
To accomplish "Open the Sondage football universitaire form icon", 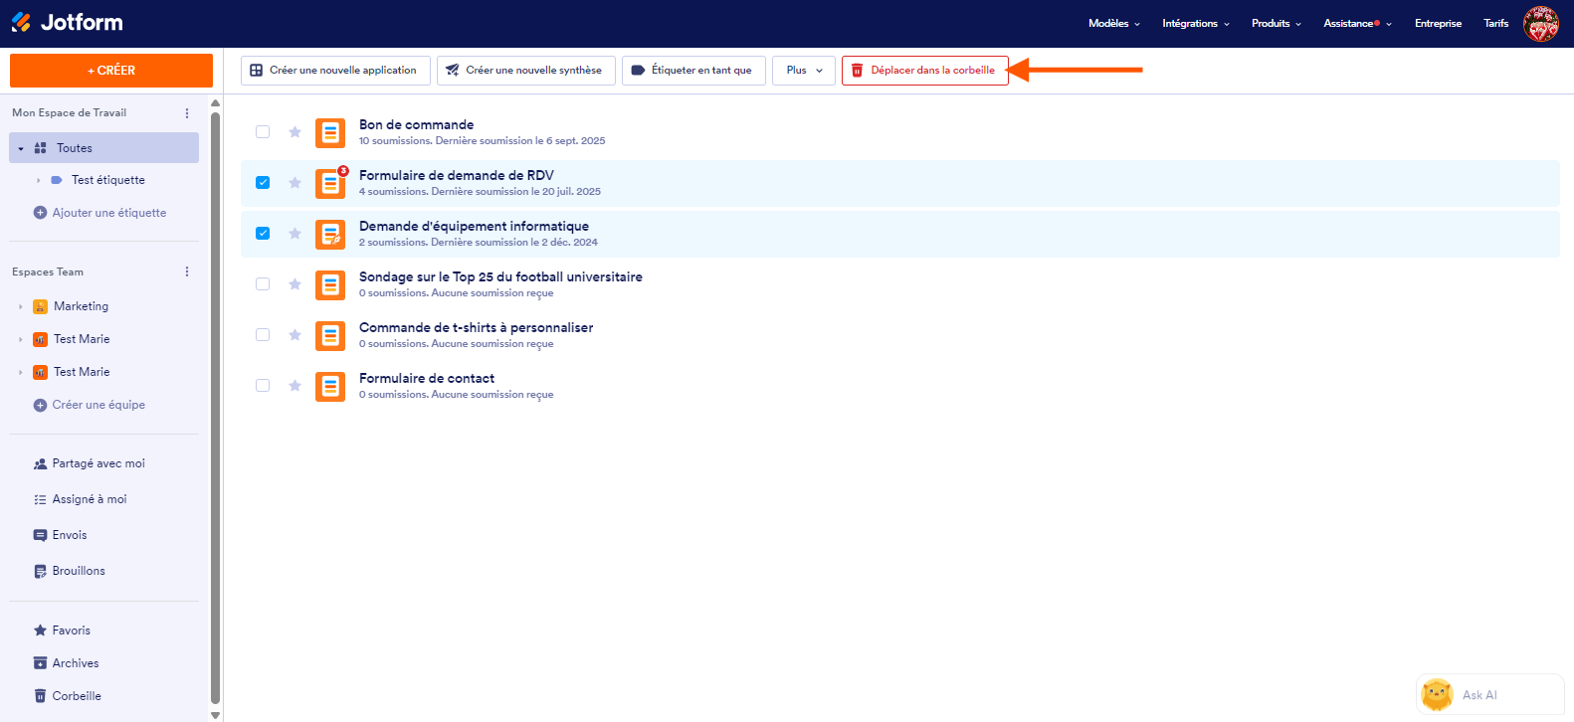I will click(x=330, y=284).
